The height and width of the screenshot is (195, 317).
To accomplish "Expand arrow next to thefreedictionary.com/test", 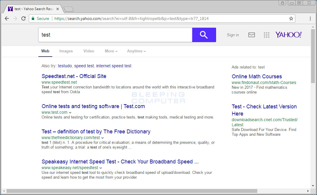I will 102,138.
